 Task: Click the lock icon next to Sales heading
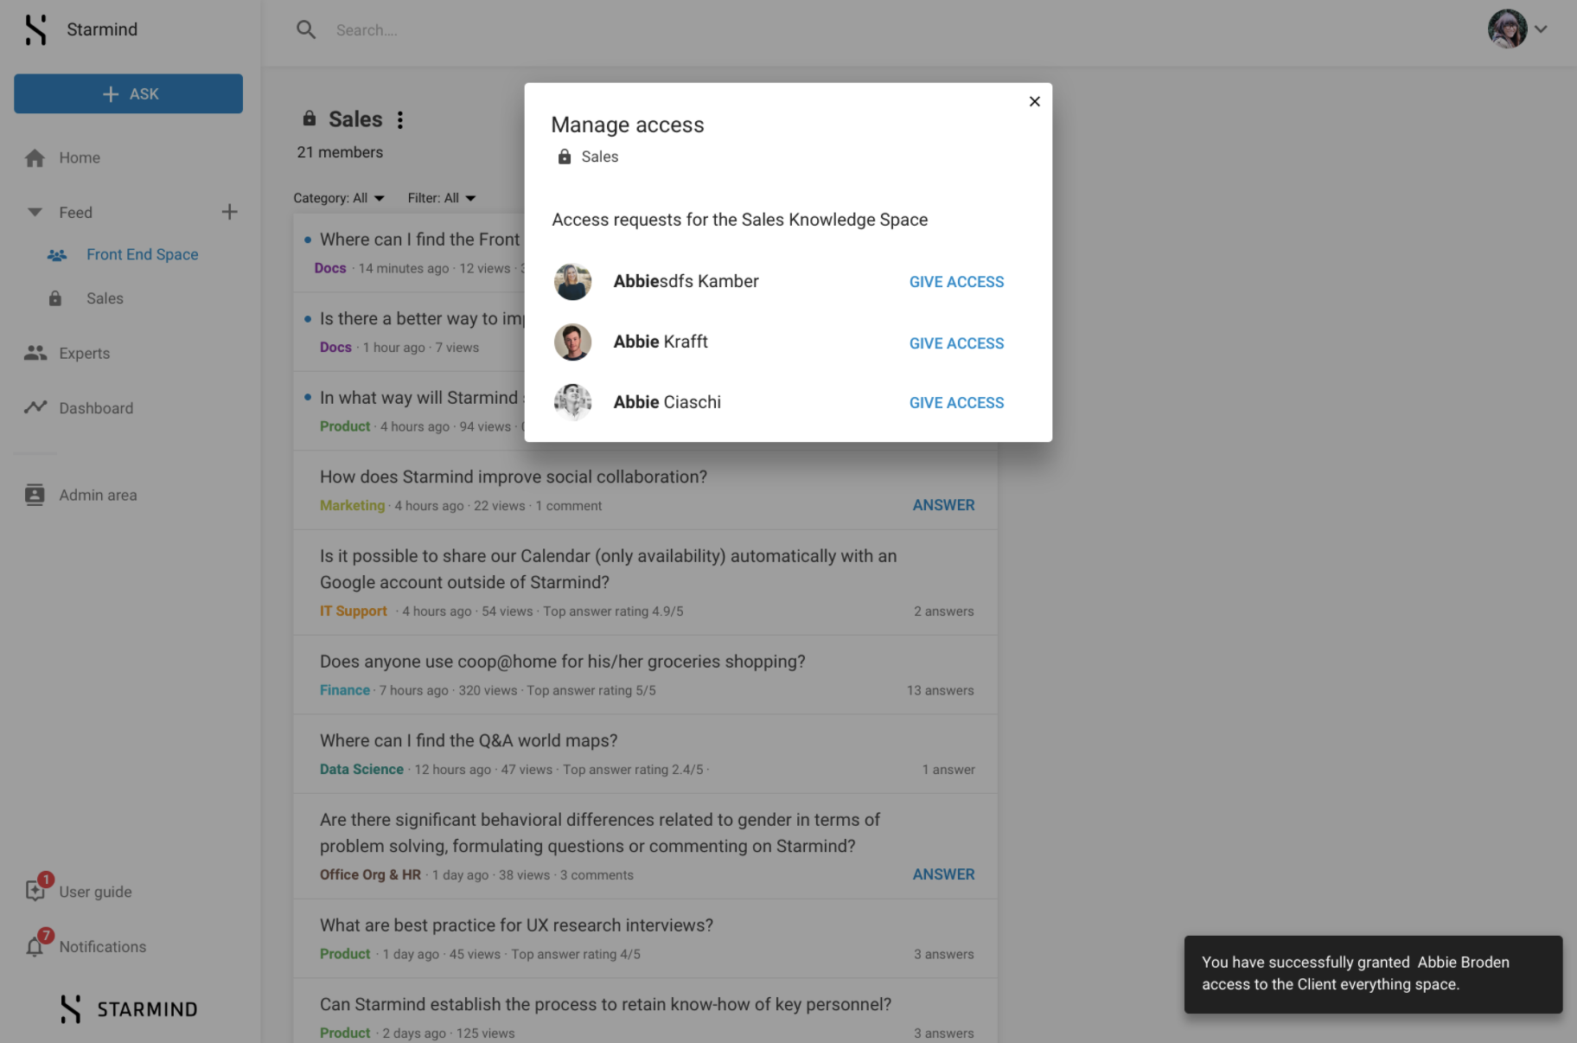point(310,118)
